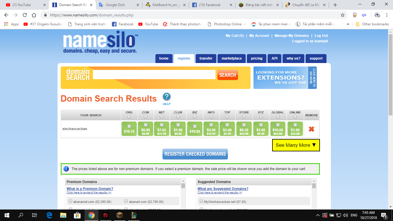The width and height of the screenshot is (393, 221).
Task: Open the Chrome three-dot menu
Action: point(387,15)
